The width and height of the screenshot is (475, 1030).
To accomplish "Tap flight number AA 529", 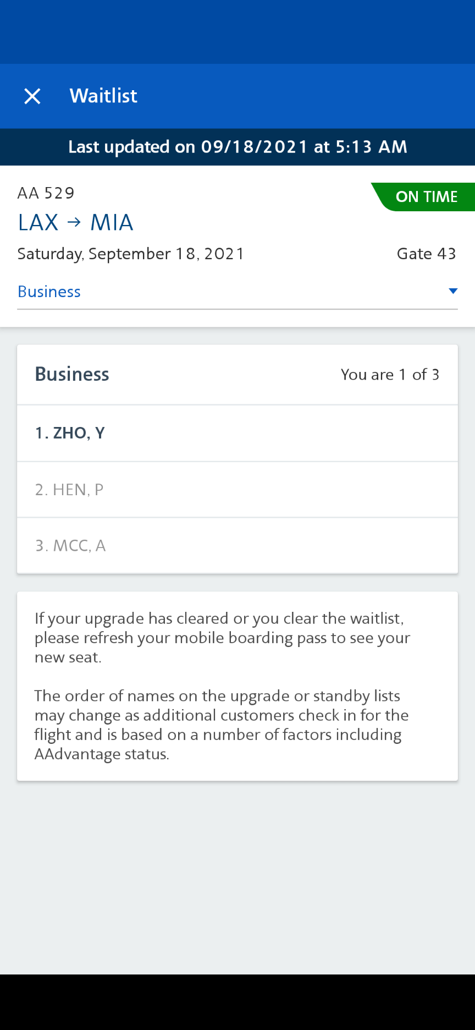I will [x=46, y=193].
